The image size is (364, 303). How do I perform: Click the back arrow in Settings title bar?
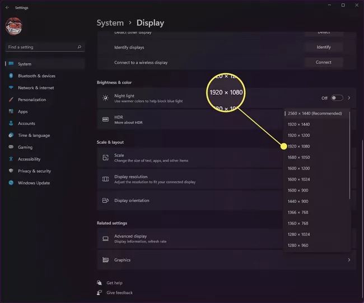click(x=7, y=7)
